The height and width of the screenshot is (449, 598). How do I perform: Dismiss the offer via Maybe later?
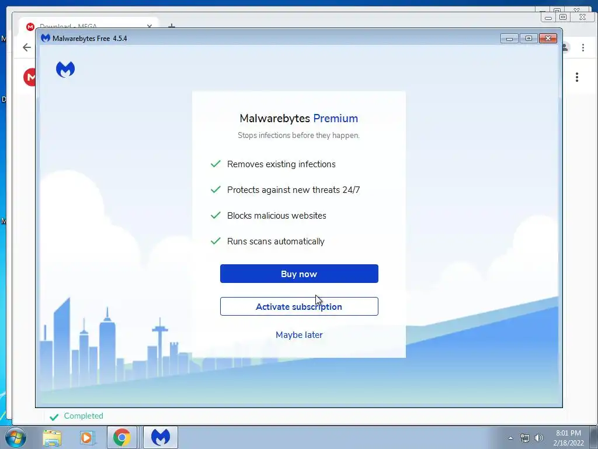pos(299,335)
